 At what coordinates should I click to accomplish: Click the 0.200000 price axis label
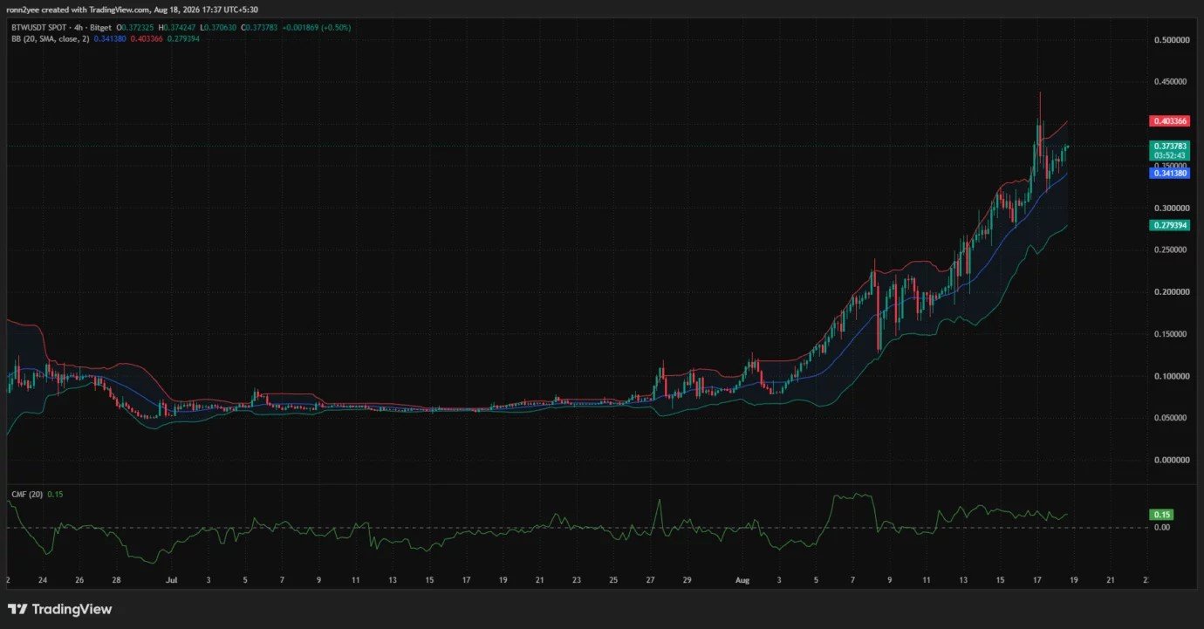pos(1172,292)
